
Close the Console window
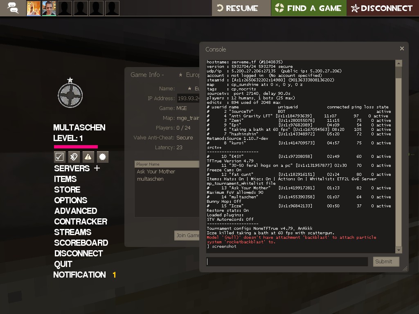pyautogui.click(x=402, y=48)
